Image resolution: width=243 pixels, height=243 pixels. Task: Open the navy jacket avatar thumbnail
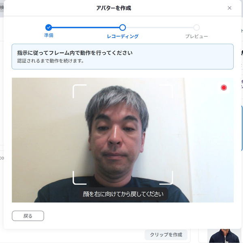click(224, 236)
